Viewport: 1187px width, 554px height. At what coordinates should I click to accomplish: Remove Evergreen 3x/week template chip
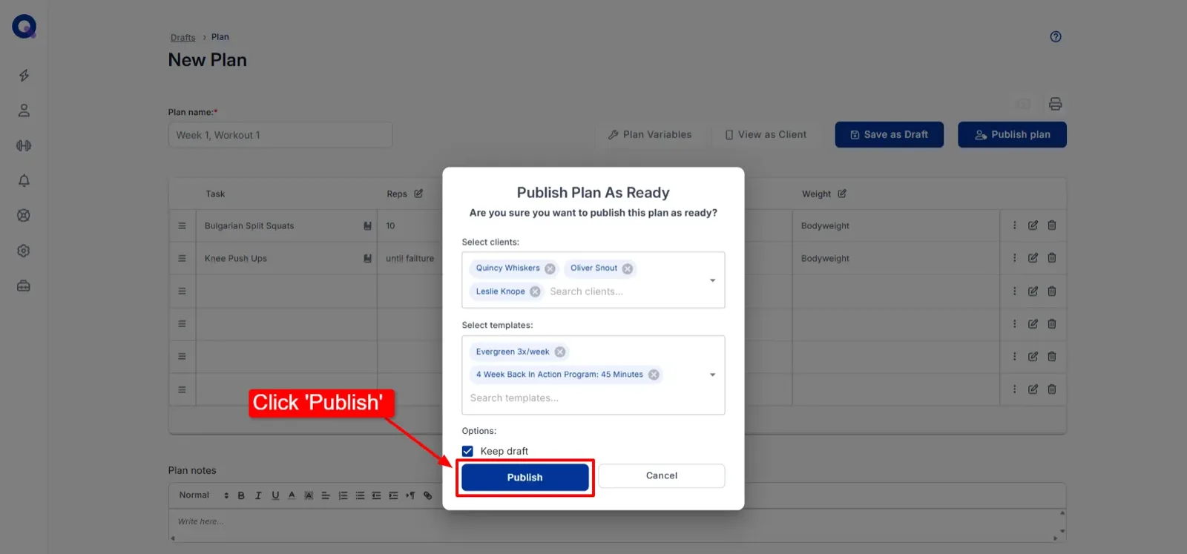pos(560,352)
